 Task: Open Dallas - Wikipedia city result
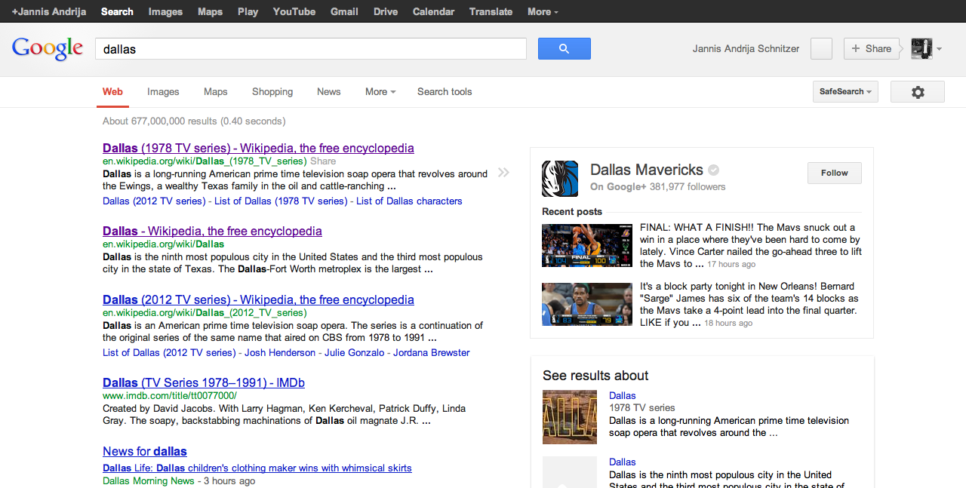tap(212, 231)
